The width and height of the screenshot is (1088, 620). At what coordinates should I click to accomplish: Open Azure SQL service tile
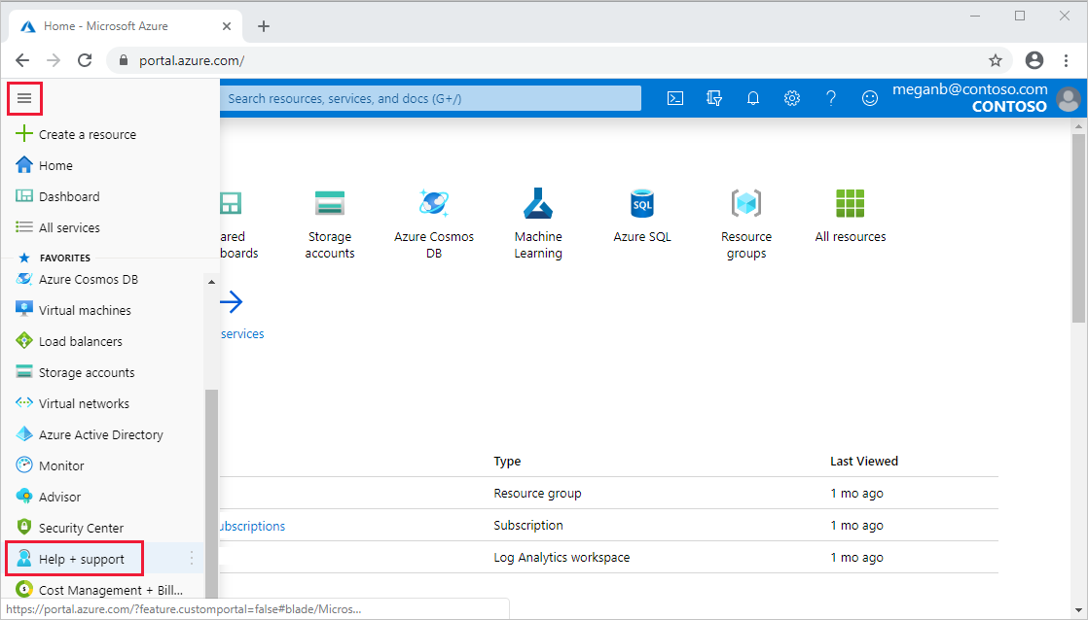point(642,216)
